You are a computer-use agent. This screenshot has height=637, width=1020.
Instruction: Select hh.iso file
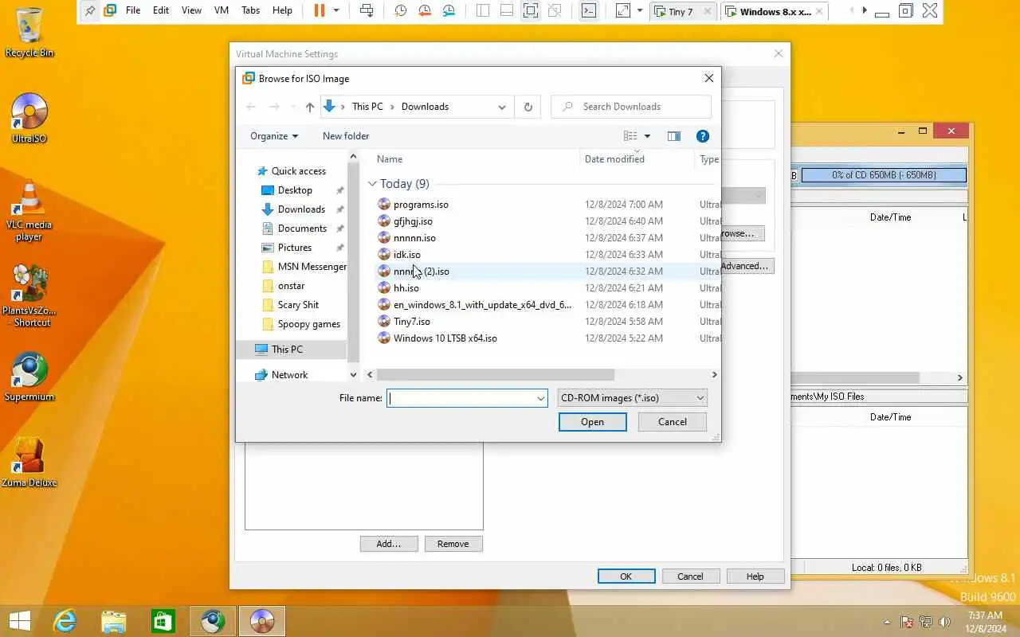(x=406, y=288)
